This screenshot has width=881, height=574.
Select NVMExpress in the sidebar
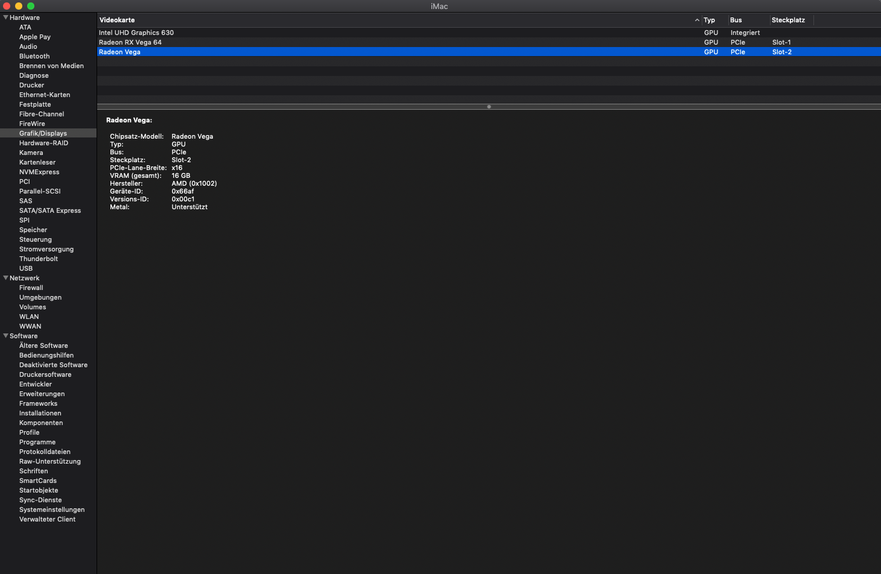(39, 172)
